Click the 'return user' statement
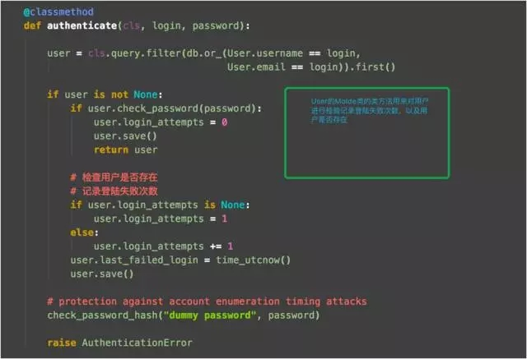The image size is (527, 359). [x=126, y=150]
